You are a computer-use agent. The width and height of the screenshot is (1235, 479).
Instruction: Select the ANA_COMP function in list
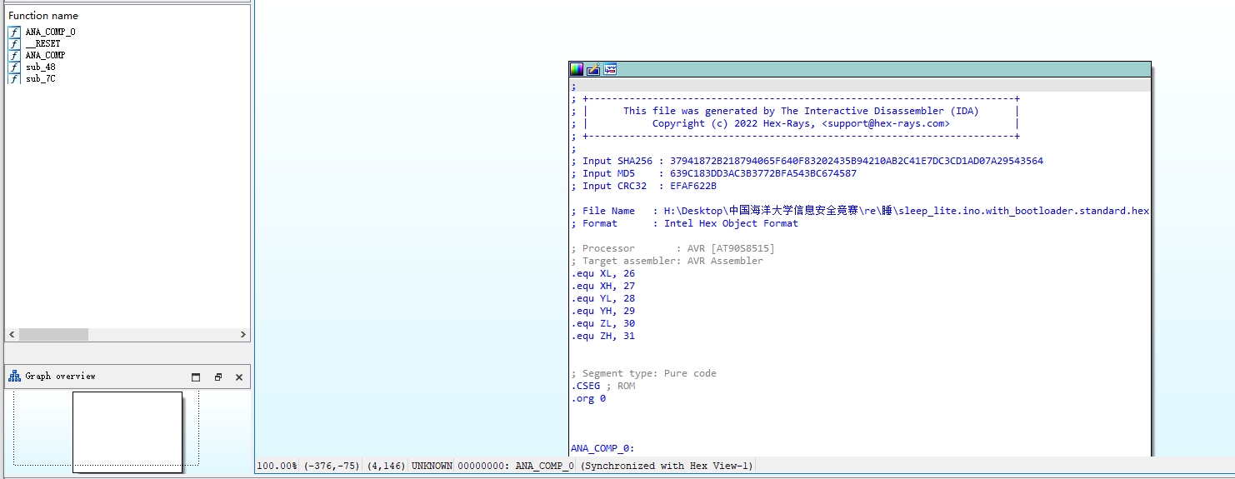point(45,55)
